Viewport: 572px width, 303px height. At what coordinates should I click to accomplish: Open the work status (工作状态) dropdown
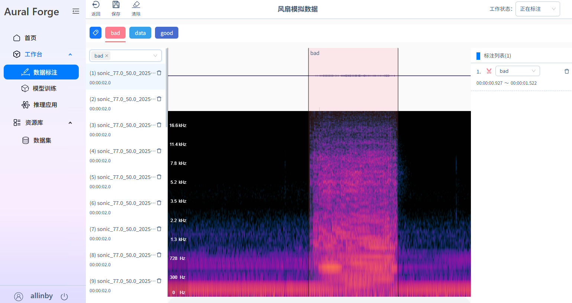coord(537,9)
